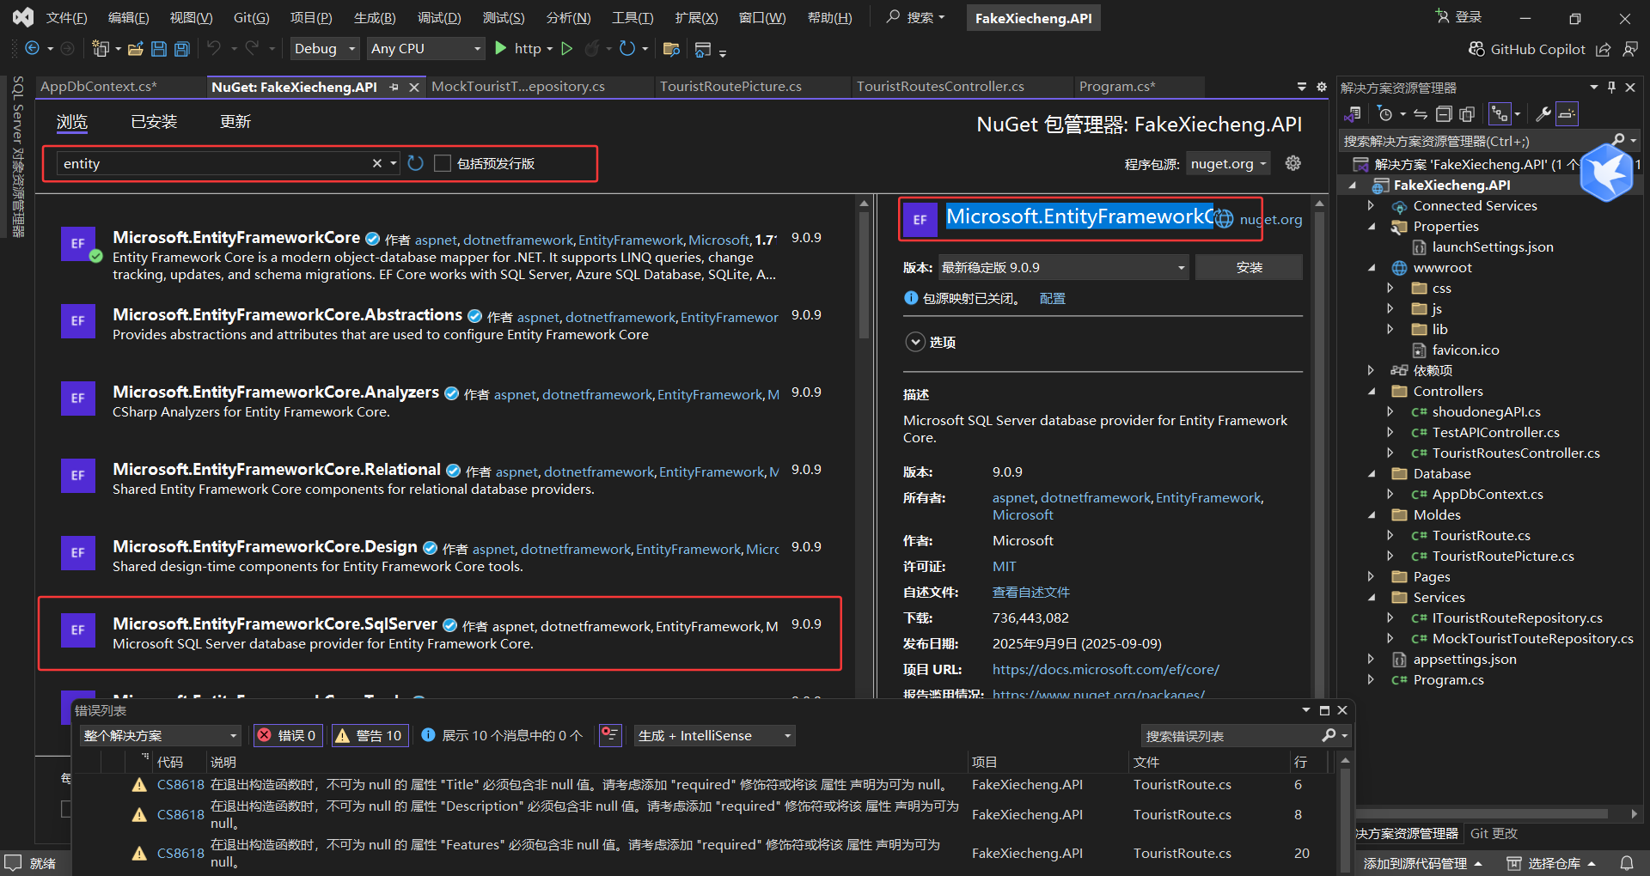
Task: Click the NuGet settings gear icon
Action: point(1293,163)
